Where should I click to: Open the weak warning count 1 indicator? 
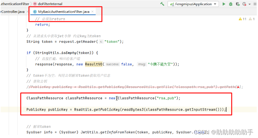(252, 19)
